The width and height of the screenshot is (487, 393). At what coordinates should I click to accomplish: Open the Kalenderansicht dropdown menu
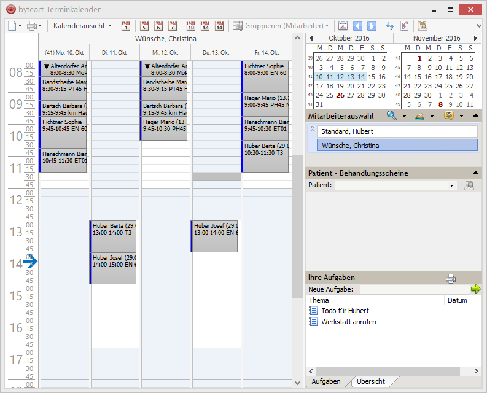click(x=82, y=26)
